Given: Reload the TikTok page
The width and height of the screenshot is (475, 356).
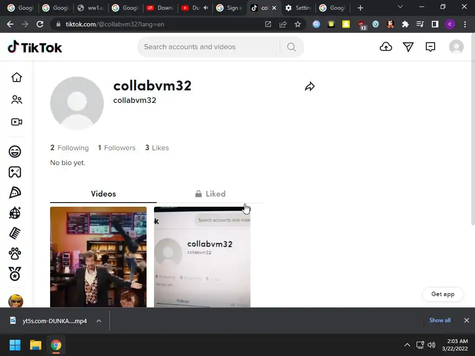Looking at the screenshot, I should coord(40,24).
